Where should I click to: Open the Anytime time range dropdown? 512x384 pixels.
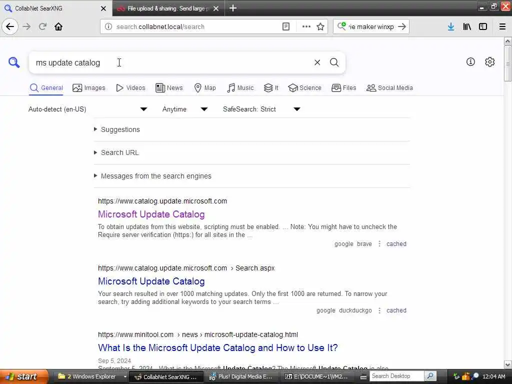click(x=185, y=109)
